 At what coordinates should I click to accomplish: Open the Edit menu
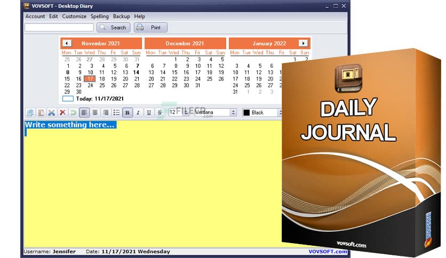53,16
